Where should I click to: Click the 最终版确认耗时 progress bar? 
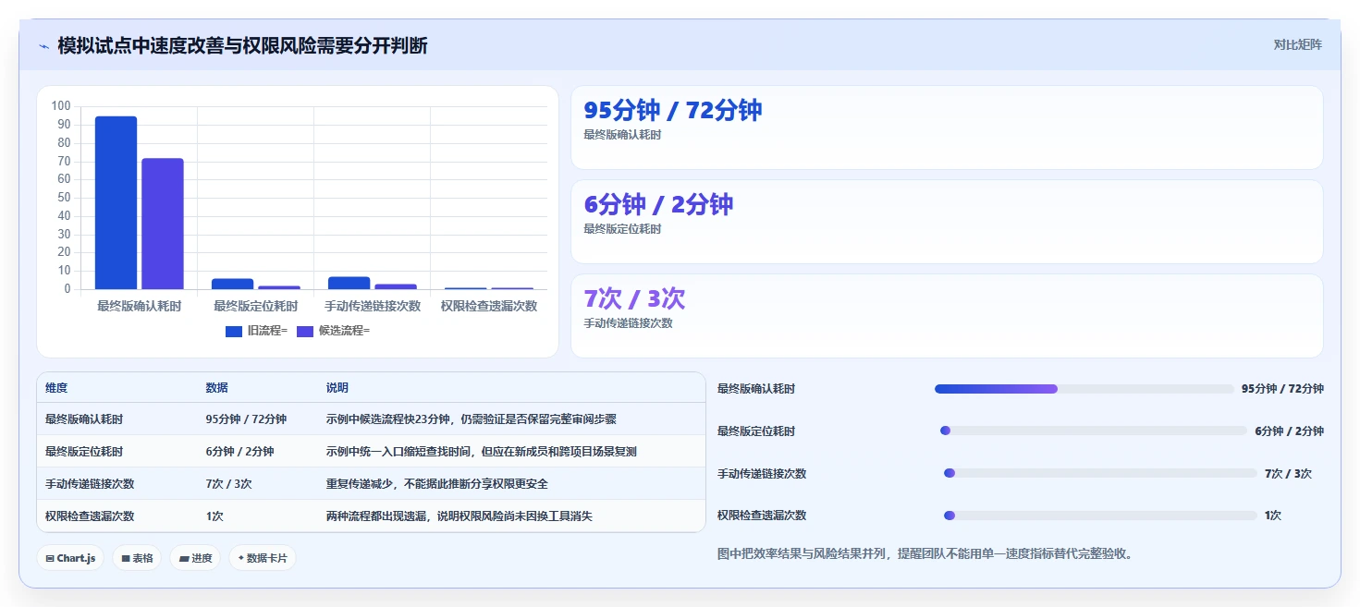pos(1084,389)
